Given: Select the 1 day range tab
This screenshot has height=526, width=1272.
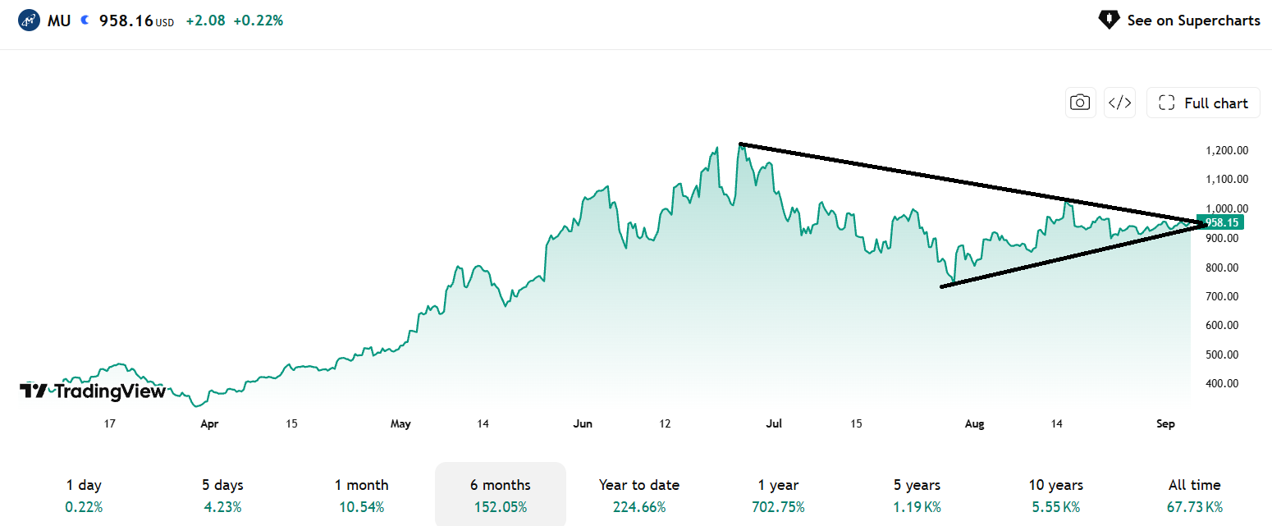Looking at the screenshot, I should click(x=84, y=495).
